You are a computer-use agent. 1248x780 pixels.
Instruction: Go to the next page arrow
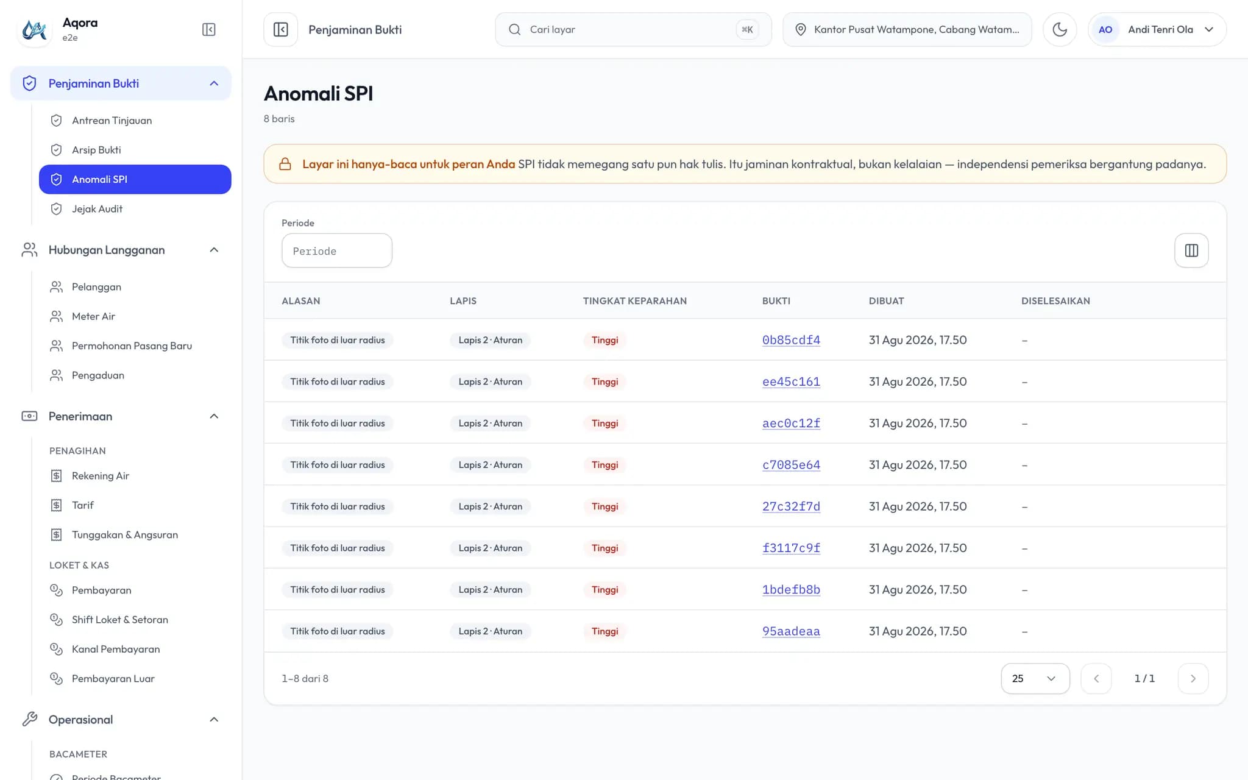pyautogui.click(x=1193, y=678)
